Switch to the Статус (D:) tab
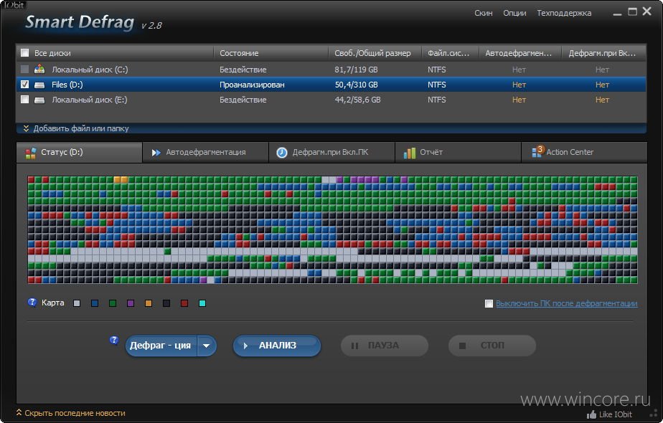The width and height of the screenshot is (663, 423). (x=79, y=152)
